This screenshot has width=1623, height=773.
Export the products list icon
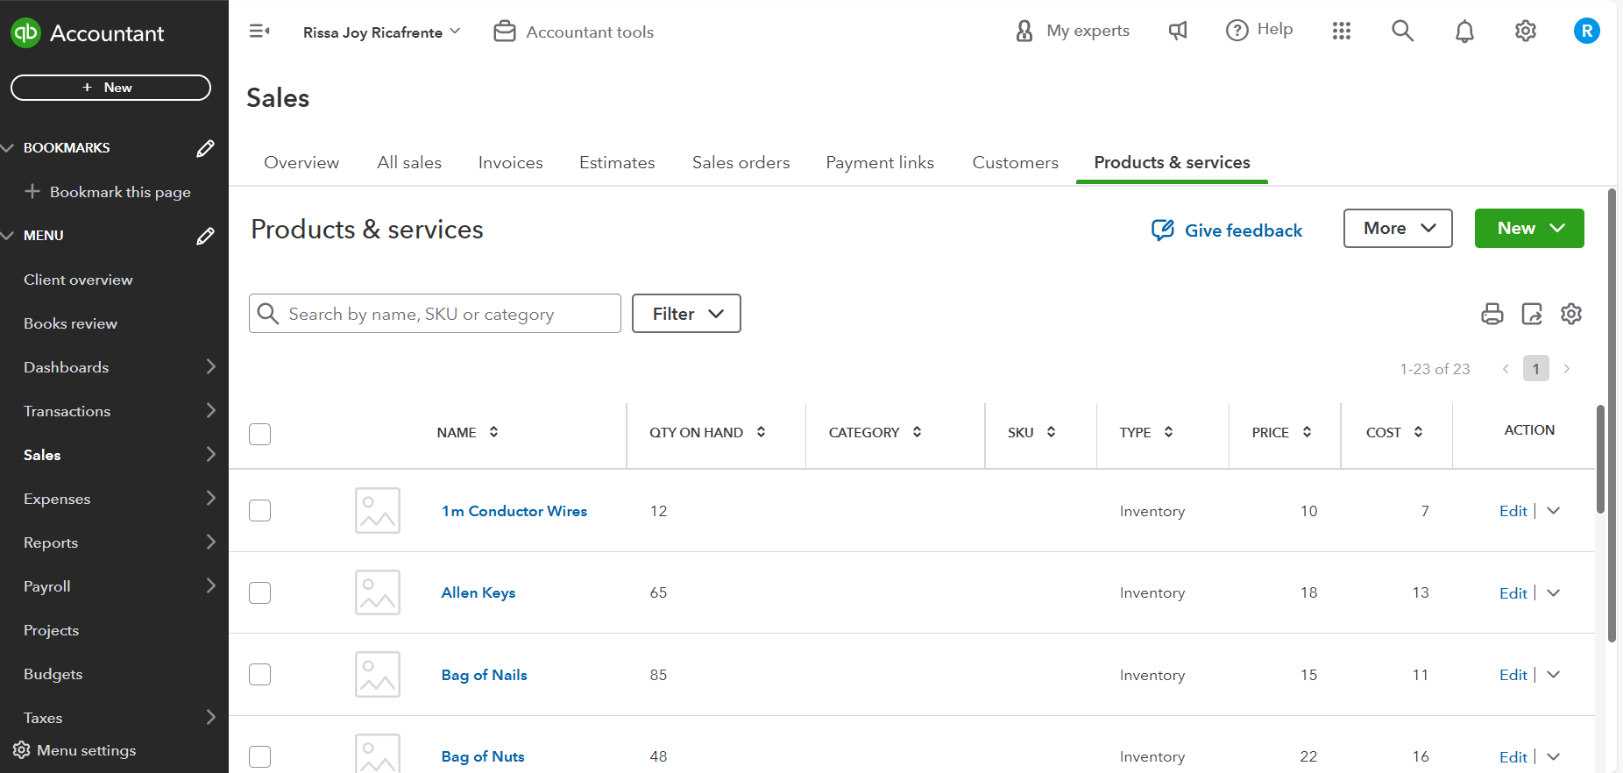tap(1532, 314)
